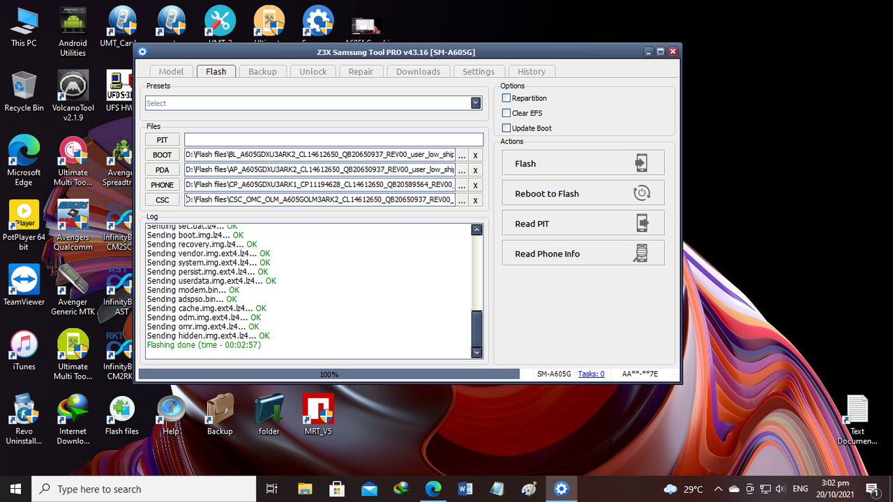The height and width of the screenshot is (502, 893).
Task: Open Internet Download Manager desktop icon
Action: tap(73, 419)
